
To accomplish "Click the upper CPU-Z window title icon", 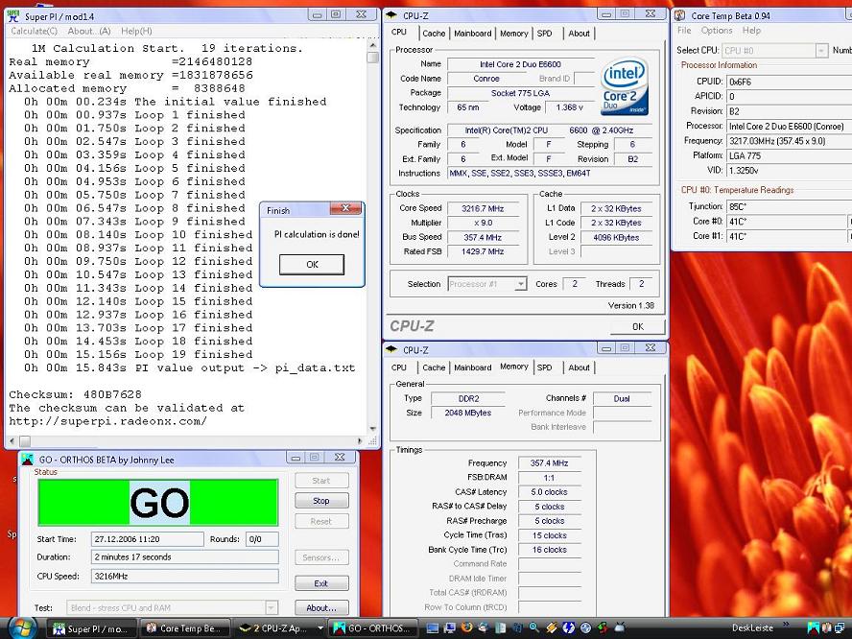I will point(391,15).
